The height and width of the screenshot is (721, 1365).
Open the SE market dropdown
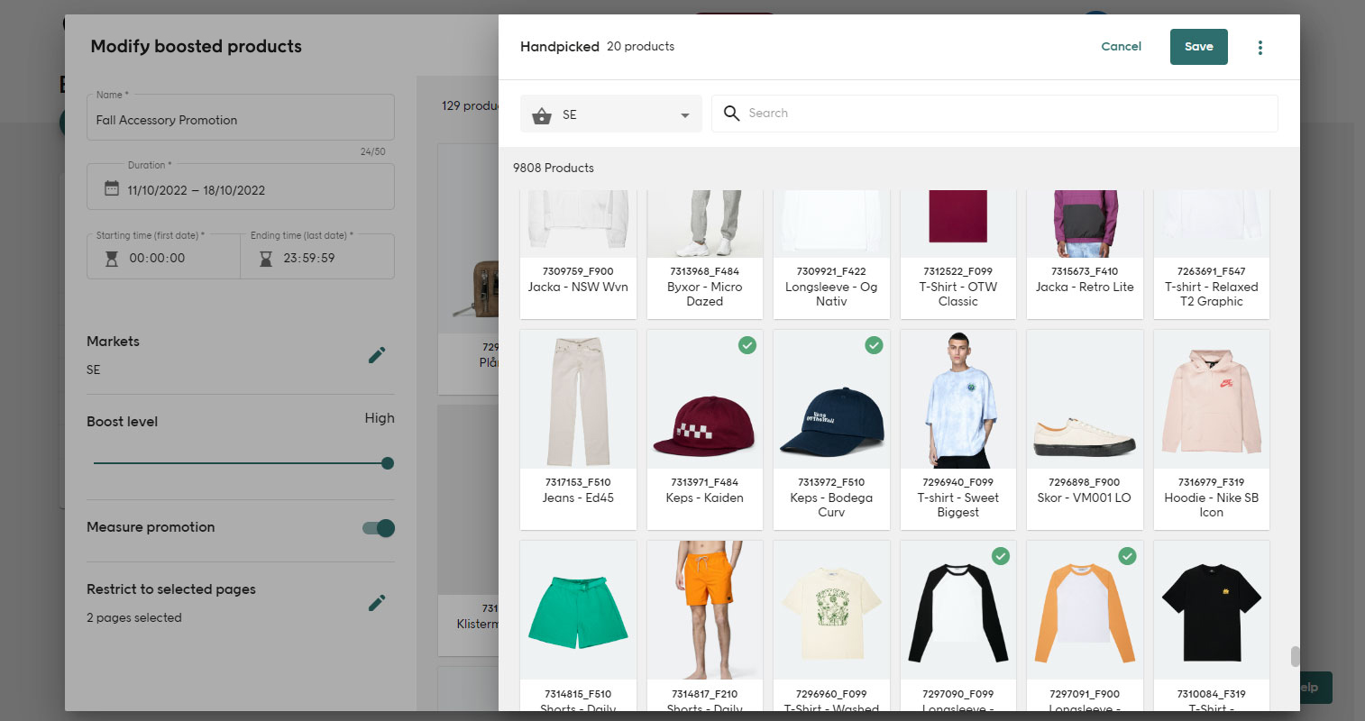pos(611,114)
